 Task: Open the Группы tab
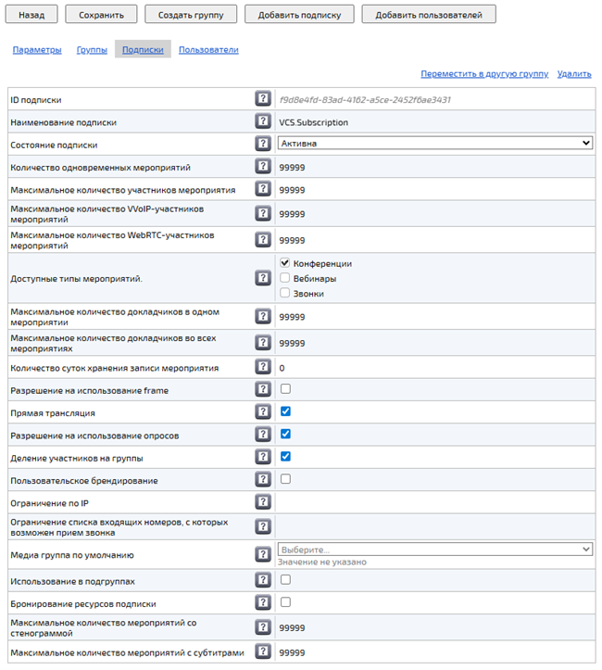(x=92, y=49)
